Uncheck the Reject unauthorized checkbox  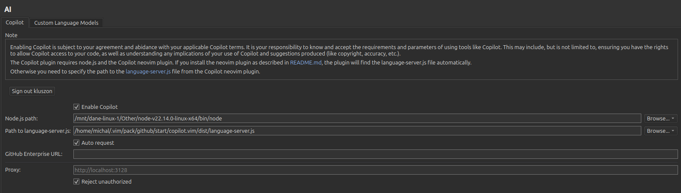(76, 181)
